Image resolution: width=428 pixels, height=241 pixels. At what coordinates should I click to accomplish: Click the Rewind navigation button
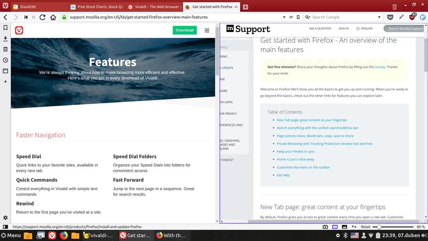tap(26, 17)
